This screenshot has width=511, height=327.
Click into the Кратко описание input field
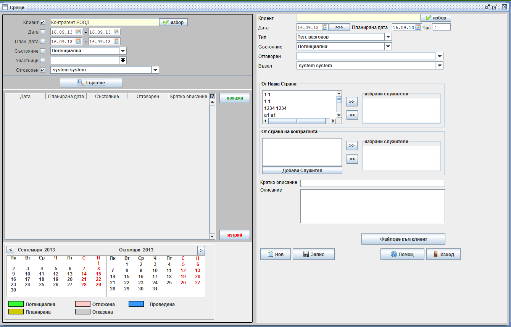(x=372, y=184)
